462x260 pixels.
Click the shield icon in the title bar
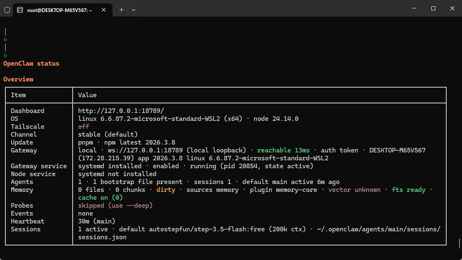[7, 10]
